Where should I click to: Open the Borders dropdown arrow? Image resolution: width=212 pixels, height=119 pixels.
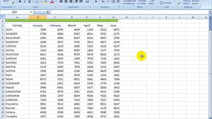click(x=40, y=1)
